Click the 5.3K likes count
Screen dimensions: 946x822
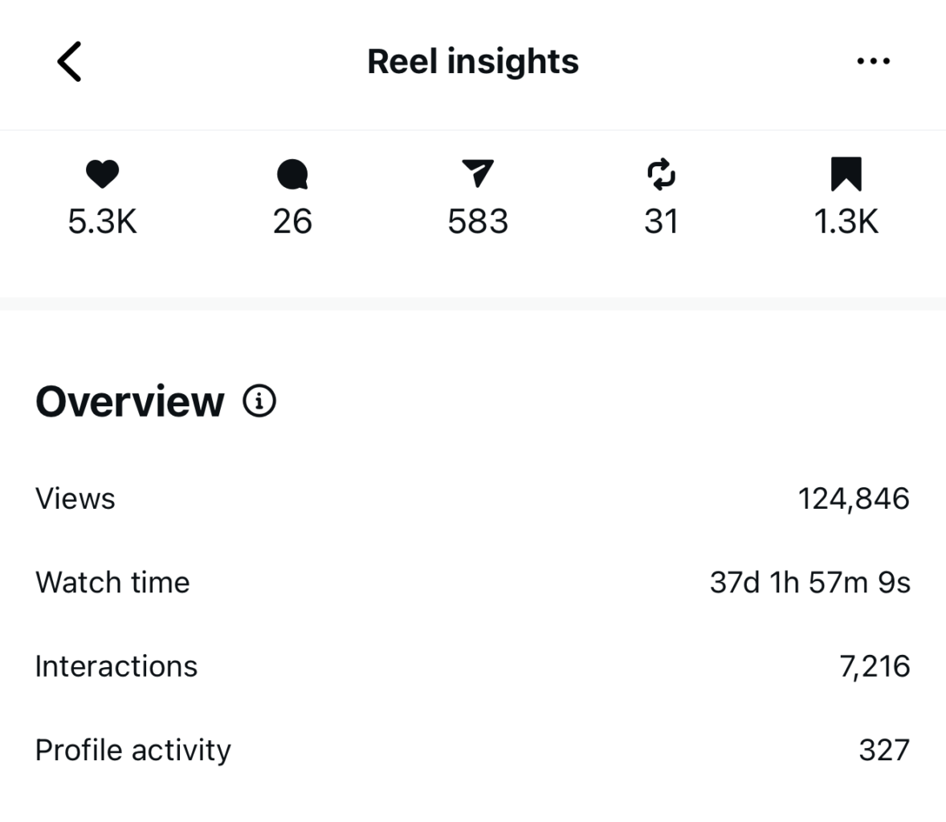(102, 222)
